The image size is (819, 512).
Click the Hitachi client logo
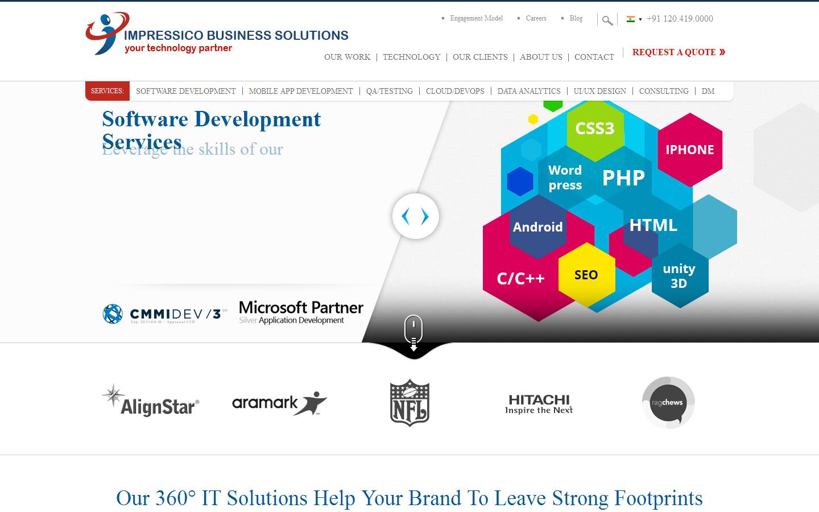pyautogui.click(x=539, y=402)
